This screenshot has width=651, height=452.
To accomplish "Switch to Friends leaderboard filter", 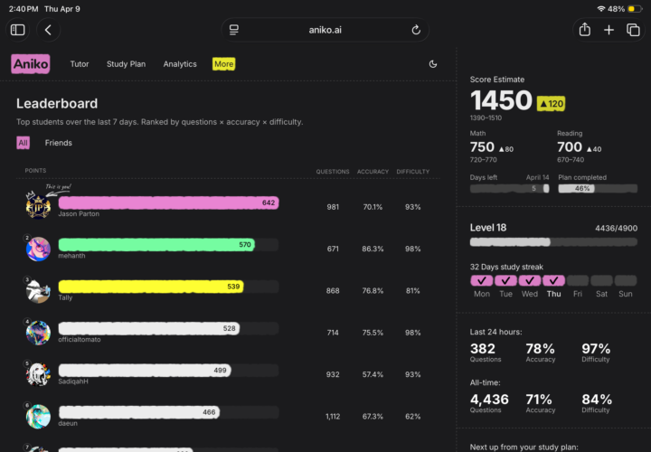I will point(59,143).
